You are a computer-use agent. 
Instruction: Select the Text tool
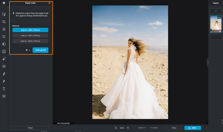[4, 89]
